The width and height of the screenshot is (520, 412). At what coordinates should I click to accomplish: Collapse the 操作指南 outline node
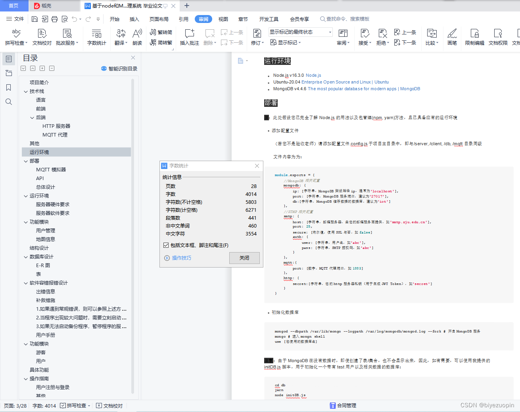(26, 379)
